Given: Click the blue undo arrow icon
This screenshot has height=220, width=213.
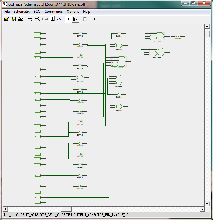Looking at the screenshot, I should (x=59, y=19).
